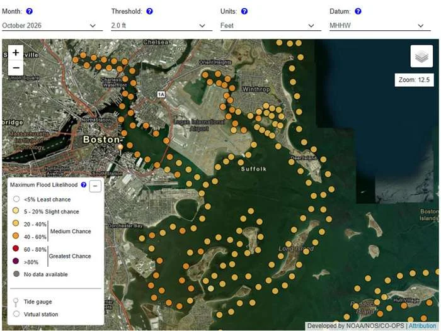Viewport: 441px width, 331px height.
Task: Click the Logan International Airport map label
Action: 200,125
